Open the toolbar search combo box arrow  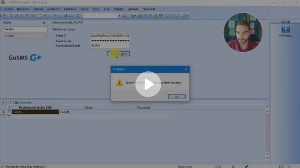click(120, 16)
